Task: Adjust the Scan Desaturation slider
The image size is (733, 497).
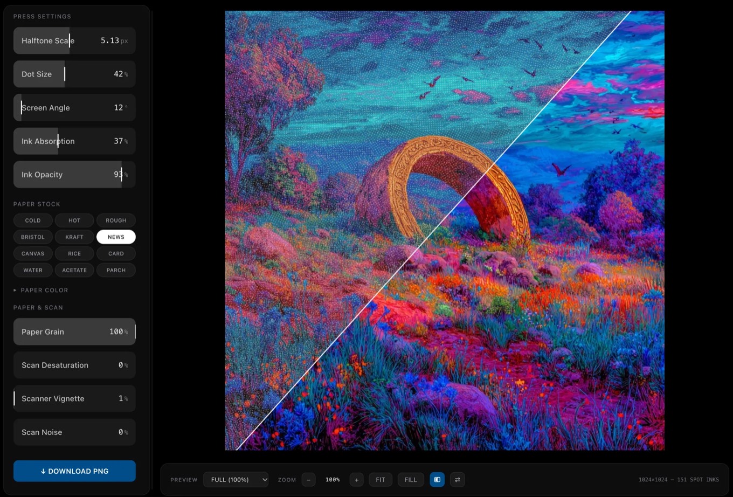Action: (x=74, y=365)
